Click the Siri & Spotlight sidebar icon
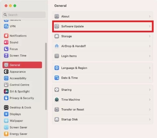This screenshot has height=138, width=157. (6, 91)
